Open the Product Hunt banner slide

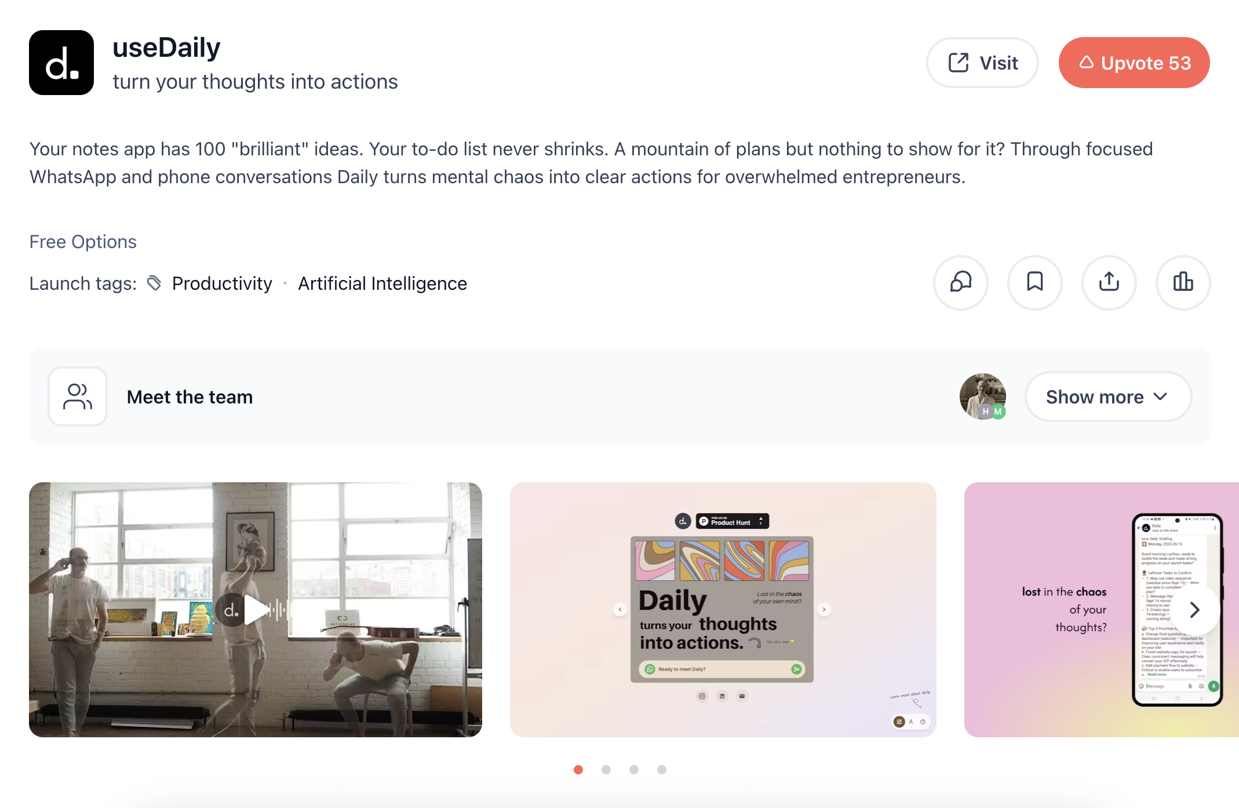[x=721, y=609]
